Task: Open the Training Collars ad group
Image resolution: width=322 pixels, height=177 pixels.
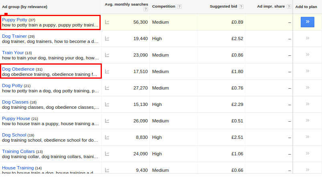Action: click(18, 151)
